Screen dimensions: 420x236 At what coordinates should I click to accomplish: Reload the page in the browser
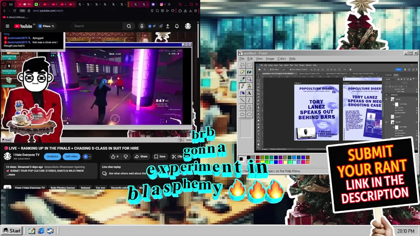(14, 11)
